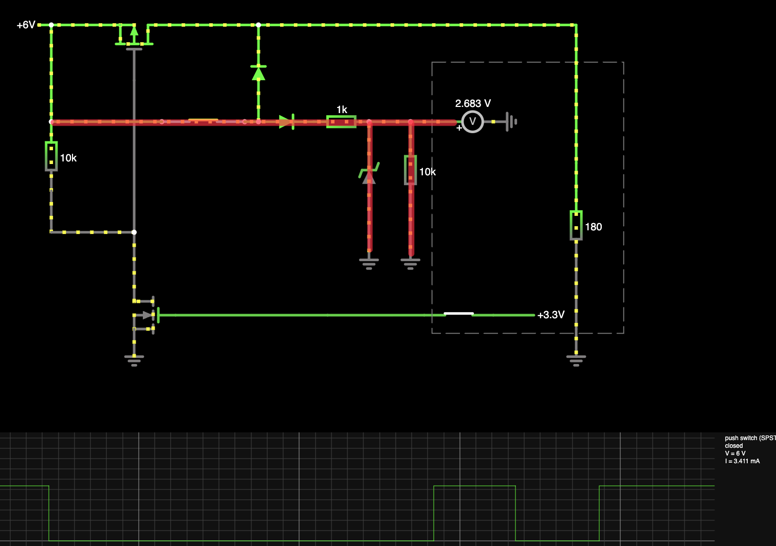Click the +3.3V voltage source label
This screenshot has height=546, width=776.
(551, 315)
